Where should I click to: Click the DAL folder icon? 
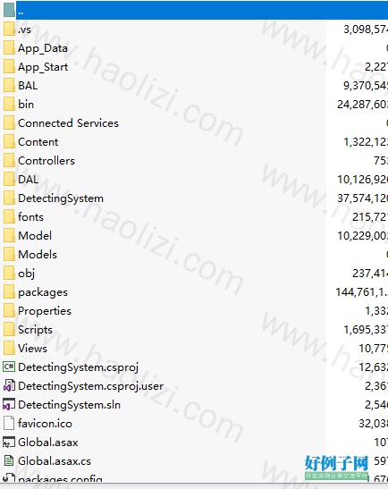click(x=9, y=179)
